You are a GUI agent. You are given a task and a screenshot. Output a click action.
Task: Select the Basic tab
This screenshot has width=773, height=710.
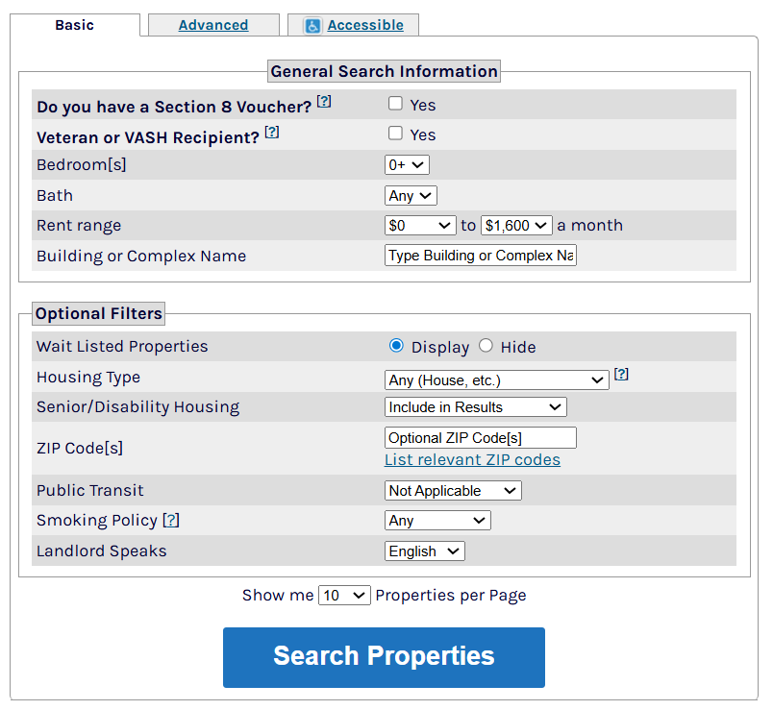point(74,25)
